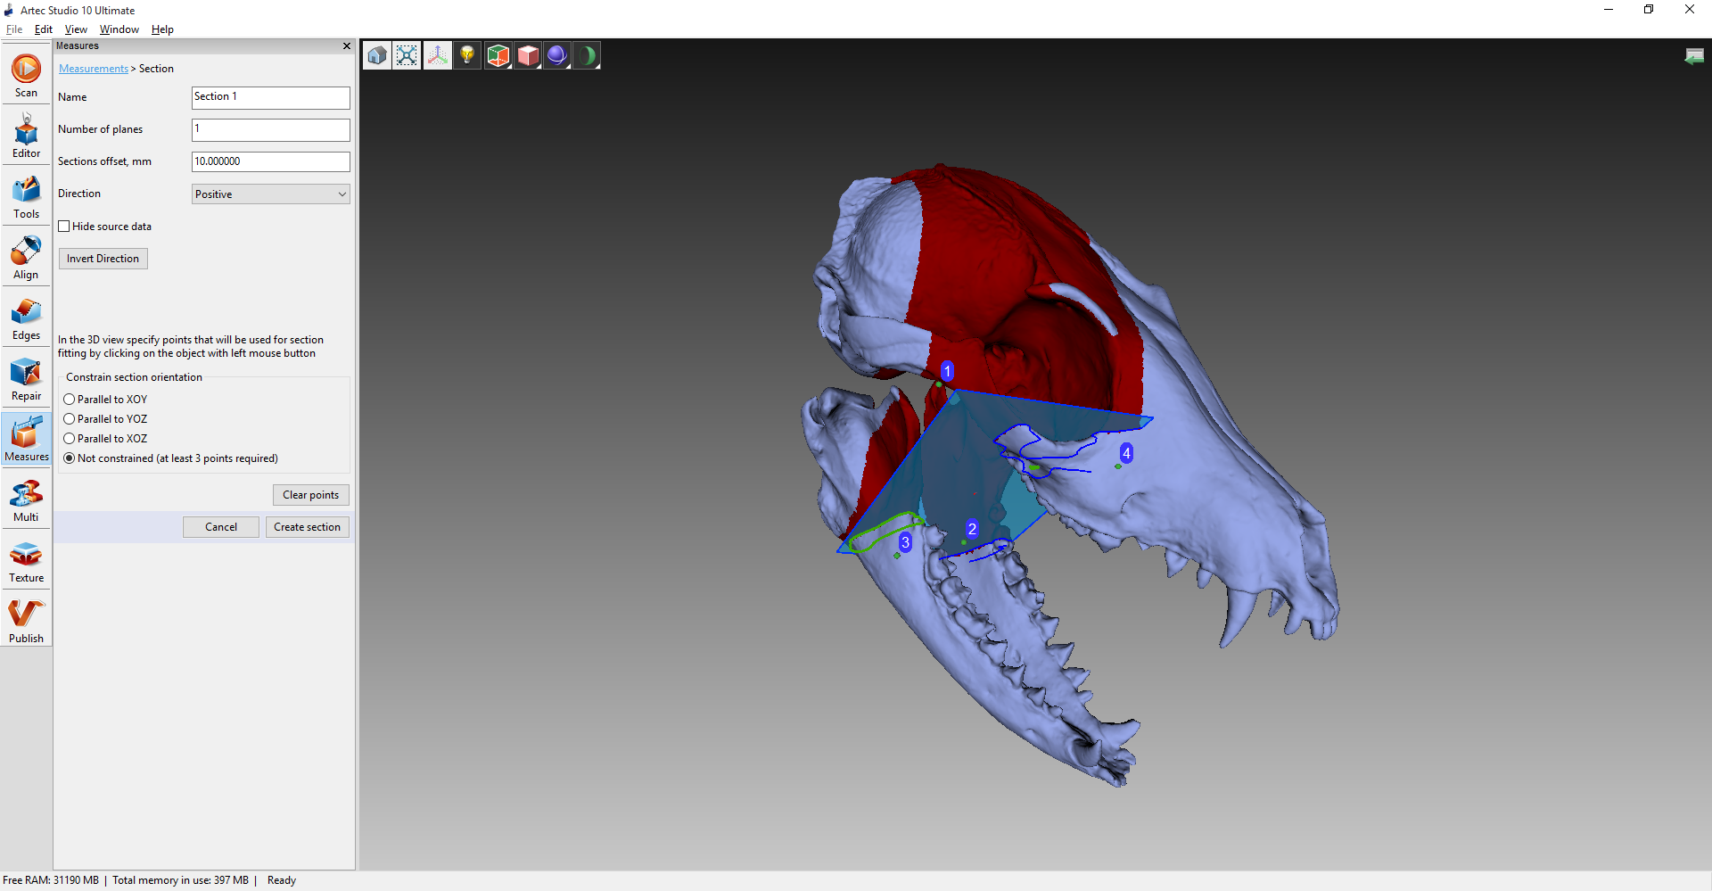Toggle the coordinate axes grid icon

437,55
